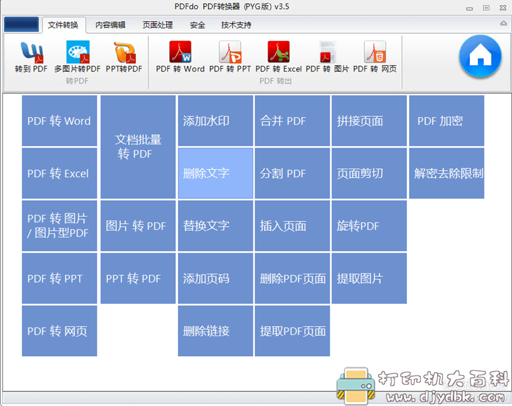Select the 安全 tab
The height and width of the screenshot is (406, 512).
(198, 25)
